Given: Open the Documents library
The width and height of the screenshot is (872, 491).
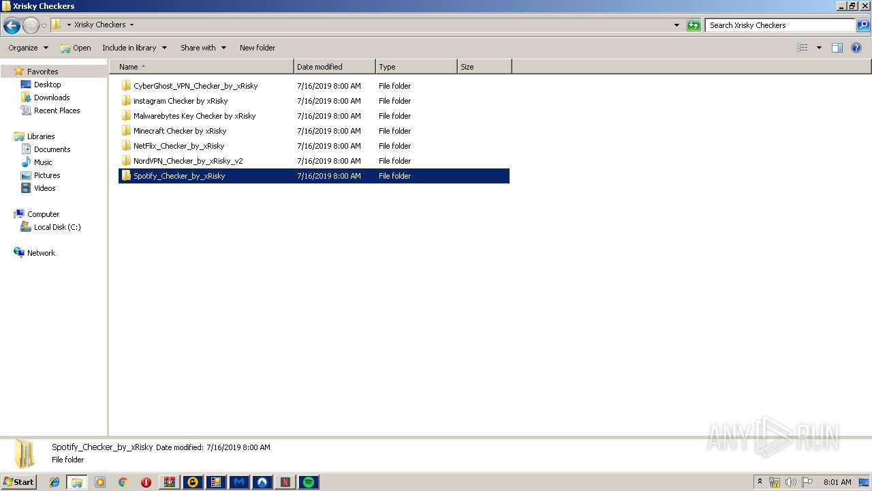Looking at the screenshot, I should pos(52,149).
